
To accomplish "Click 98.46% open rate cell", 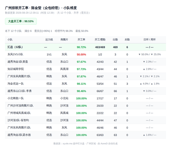I will [x=81, y=91].
